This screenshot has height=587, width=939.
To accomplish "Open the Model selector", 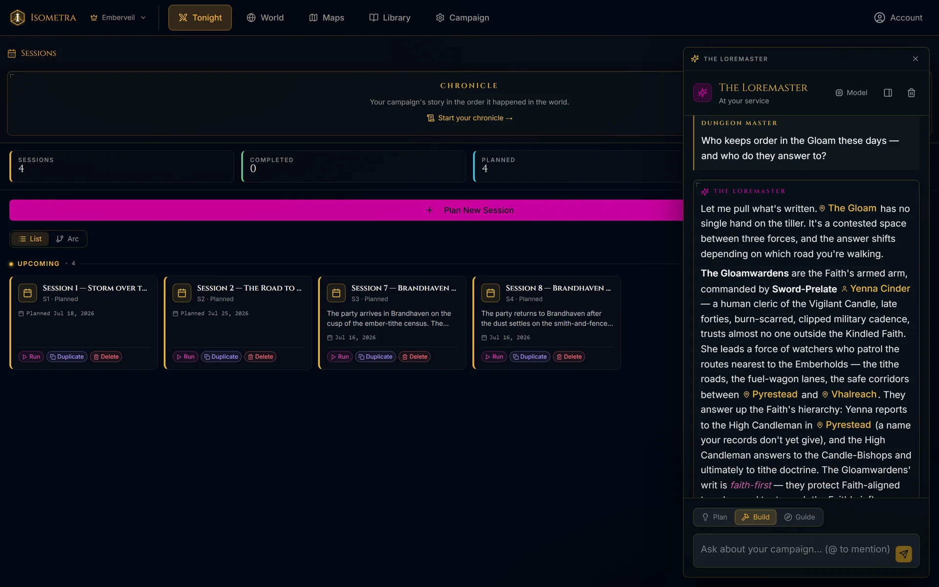I will click(x=851, y=92).
